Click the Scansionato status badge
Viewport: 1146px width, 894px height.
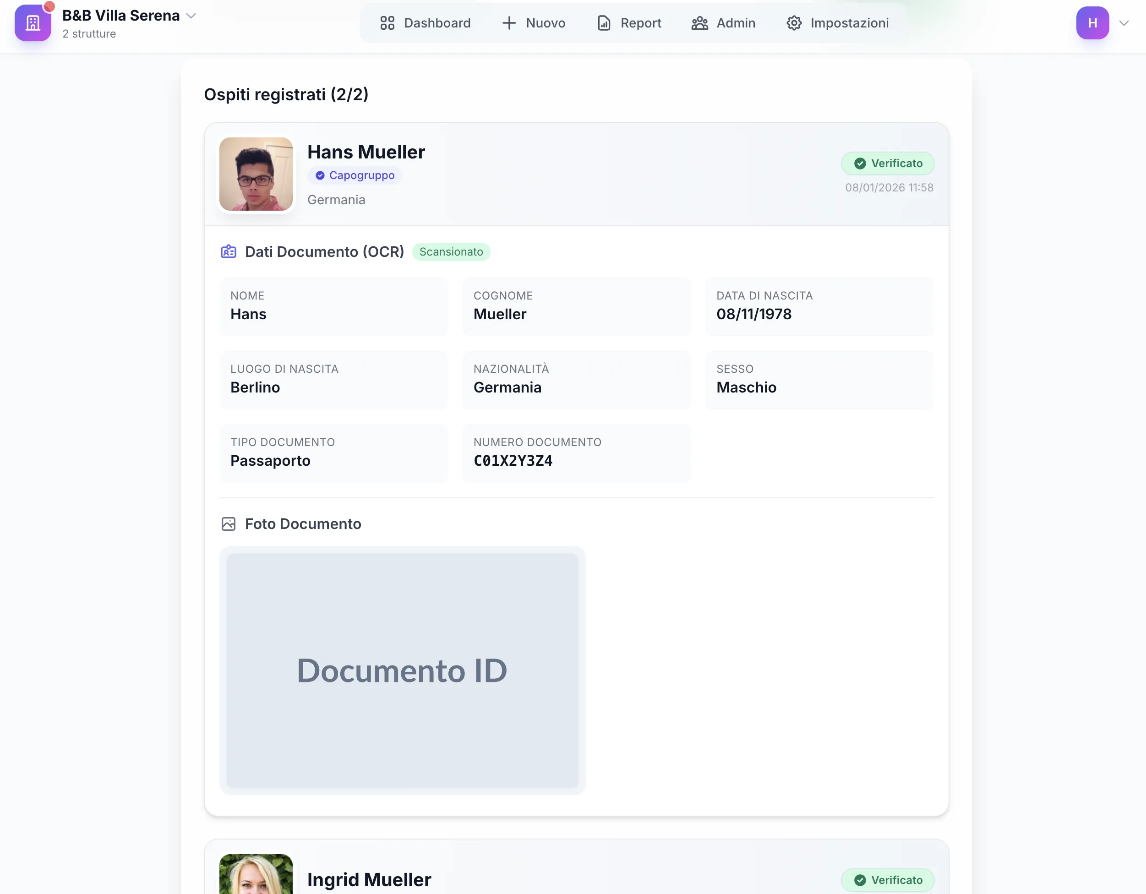click(451, 252)
